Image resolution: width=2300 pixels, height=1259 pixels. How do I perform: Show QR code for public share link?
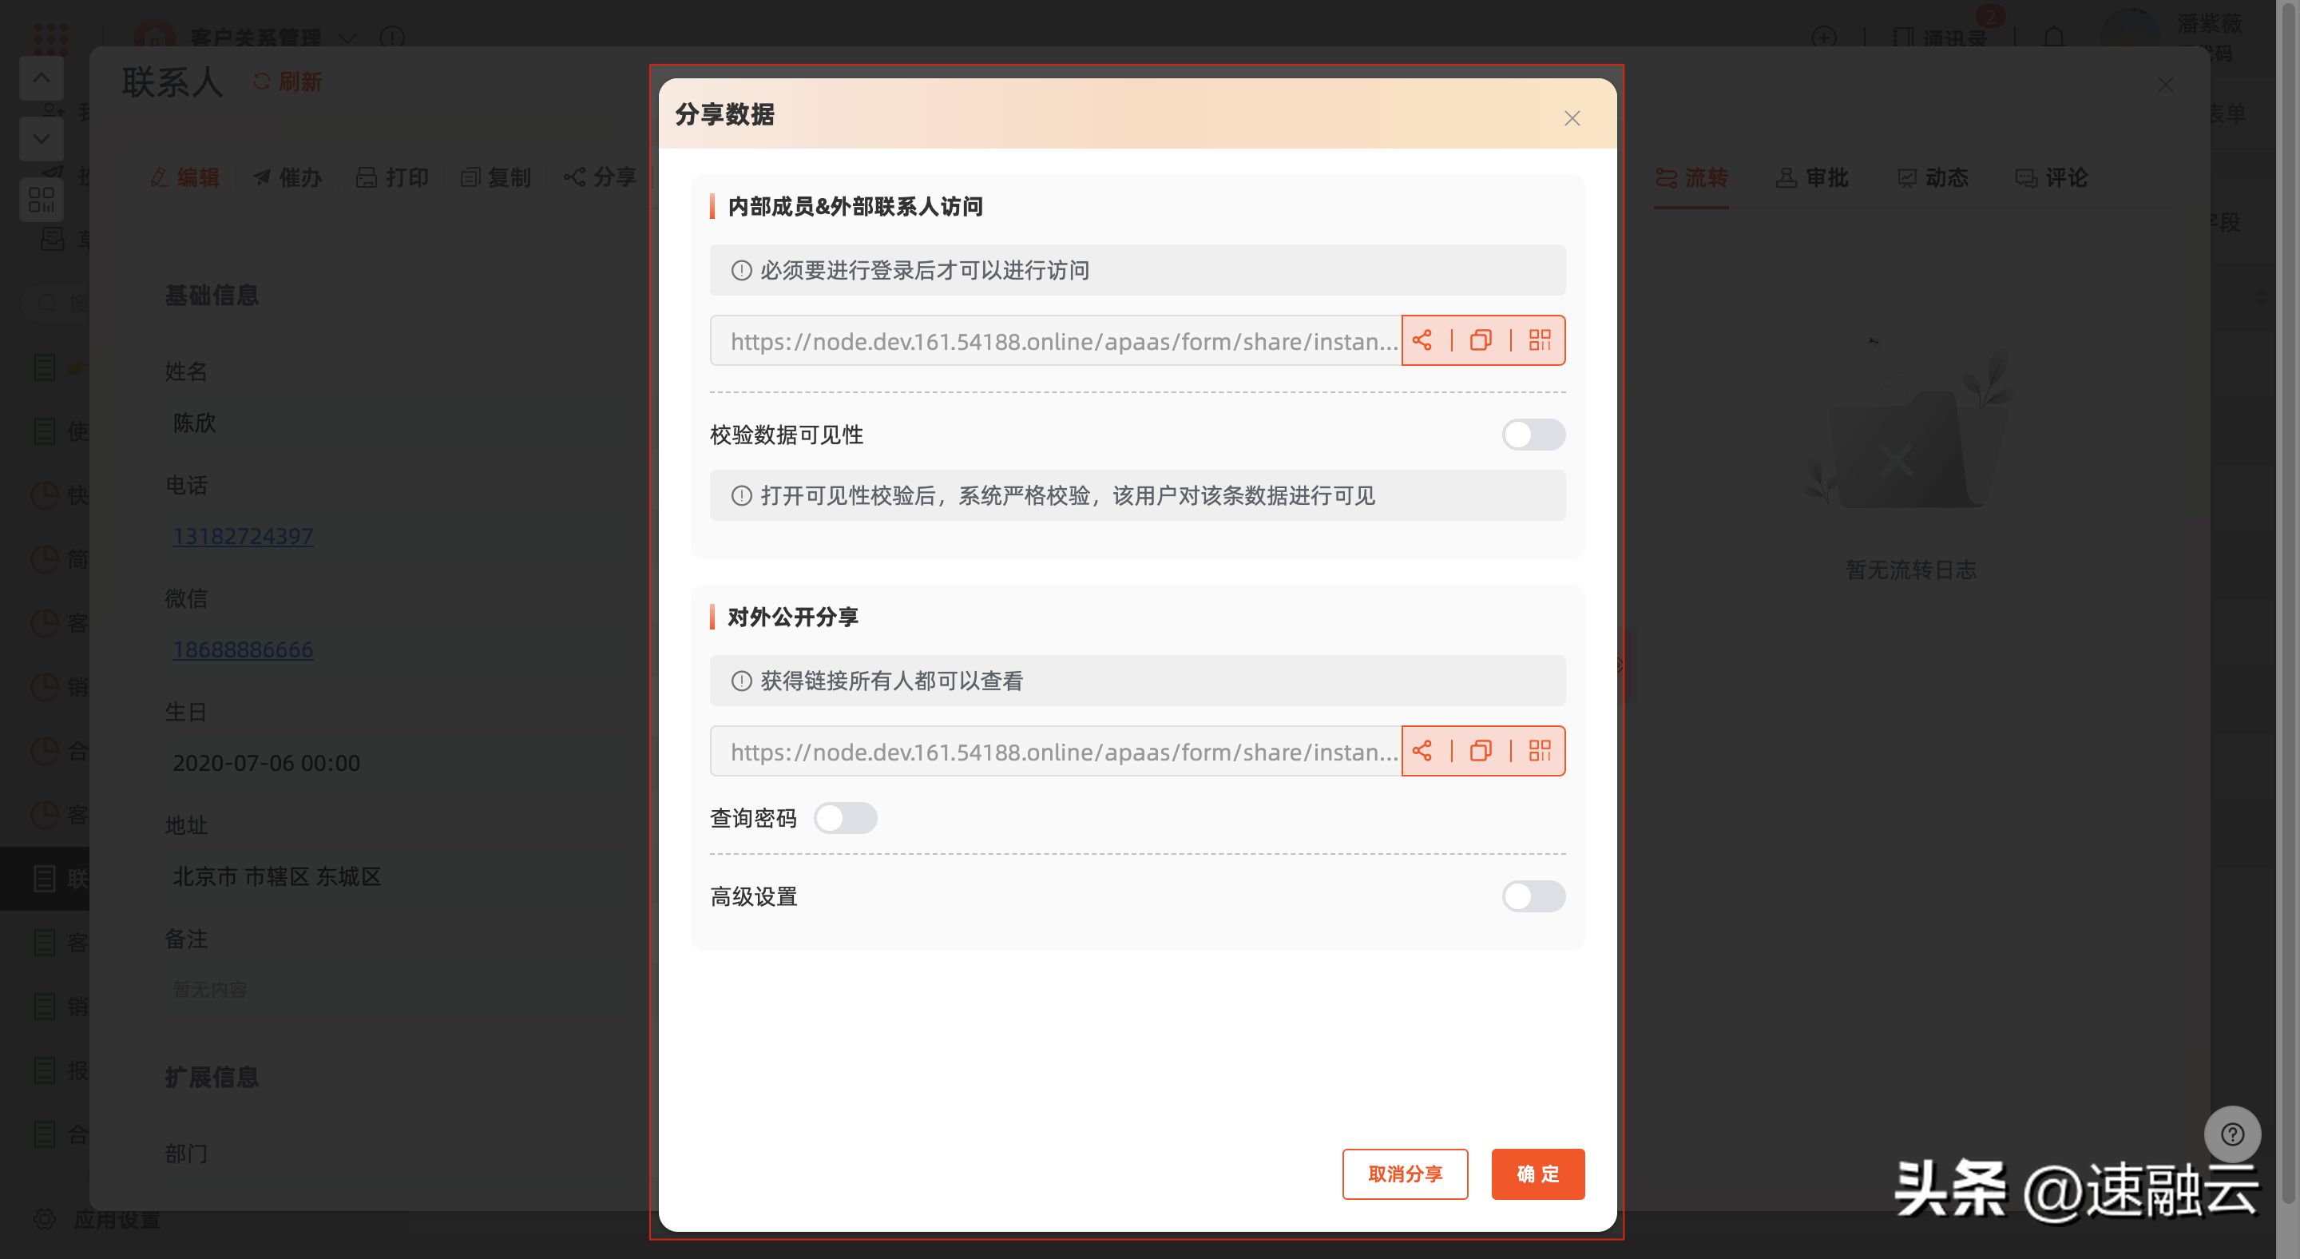[x=1539, y=751]
